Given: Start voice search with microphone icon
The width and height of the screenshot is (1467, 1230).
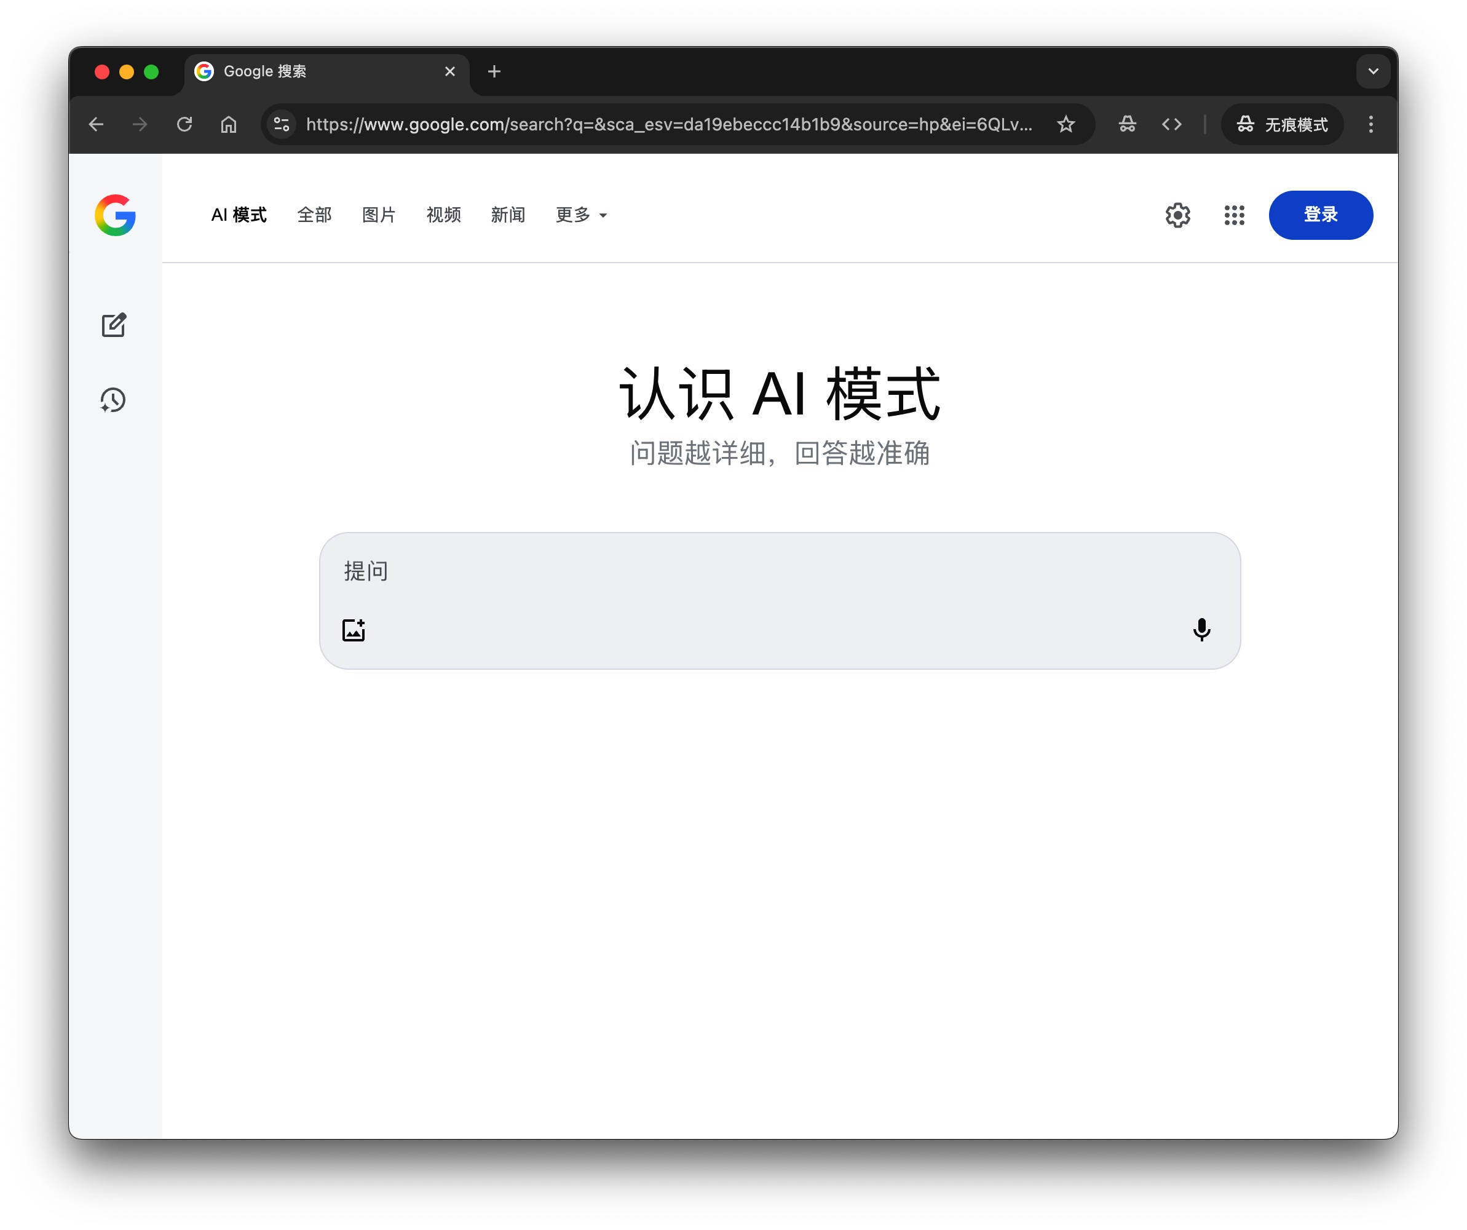Looking at the screenshot, I should click(x=1201, y=630).
